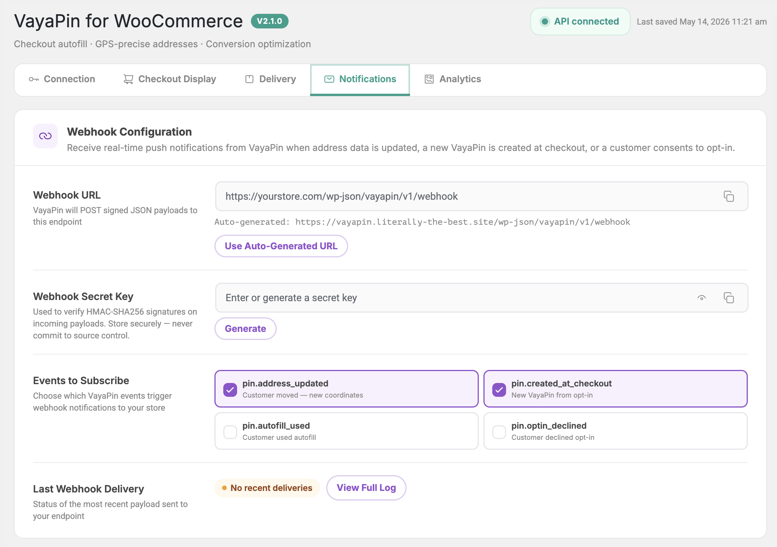Click the envelope icon on the Notifications tab

329,79
